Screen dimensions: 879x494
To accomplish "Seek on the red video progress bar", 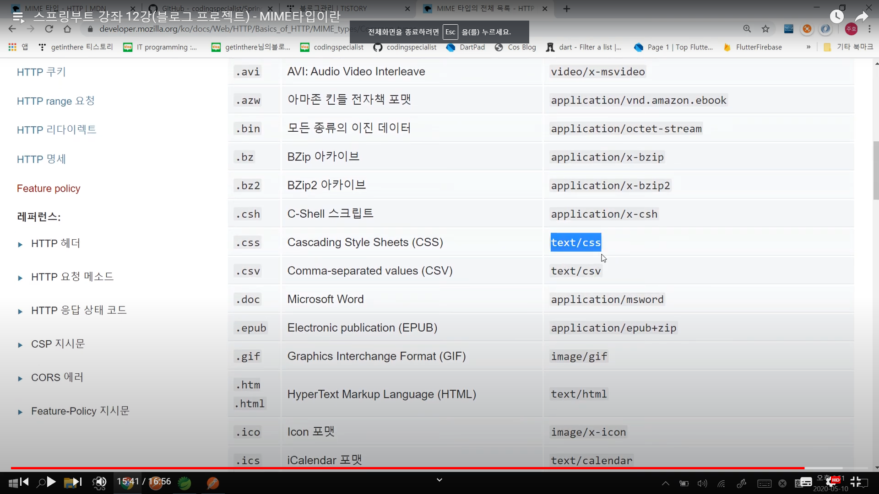I will 412,468.
